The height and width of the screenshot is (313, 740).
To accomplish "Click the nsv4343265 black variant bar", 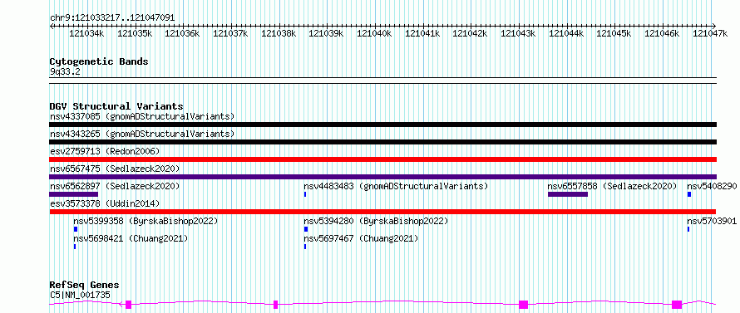I will click(x=382, y=142).
